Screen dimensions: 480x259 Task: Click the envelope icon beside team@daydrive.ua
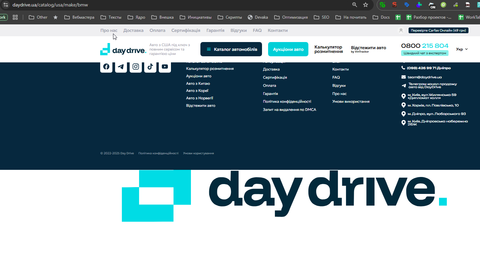coord(403,77)
